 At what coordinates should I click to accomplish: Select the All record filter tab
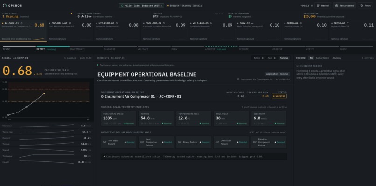[311, 58]
